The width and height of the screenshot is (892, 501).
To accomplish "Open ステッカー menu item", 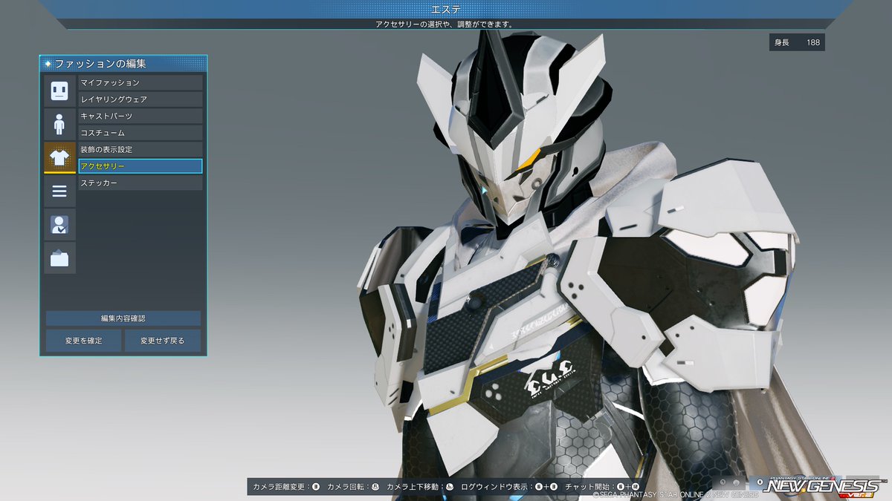I will [x=140, y=183].
